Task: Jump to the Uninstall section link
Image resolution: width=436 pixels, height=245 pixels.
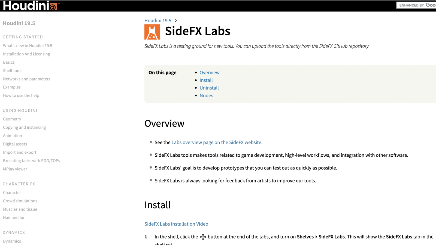Action: (x=209, y=88)
